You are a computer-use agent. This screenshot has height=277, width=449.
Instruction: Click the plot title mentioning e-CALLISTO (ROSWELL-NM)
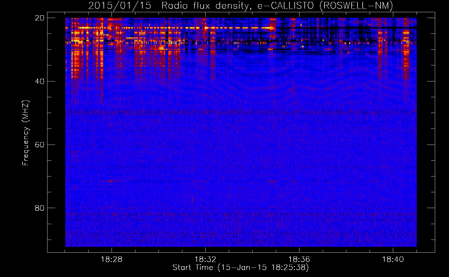click(x=241, y=6)
